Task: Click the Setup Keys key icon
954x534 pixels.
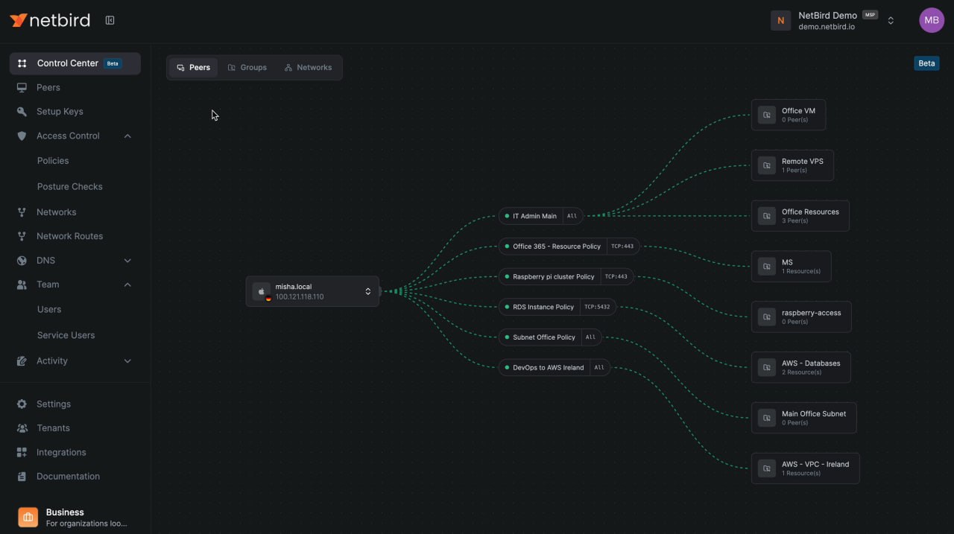Action: [22, 112]
